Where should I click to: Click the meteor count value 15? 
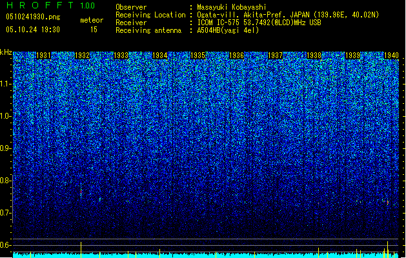(x=94, y=30)
